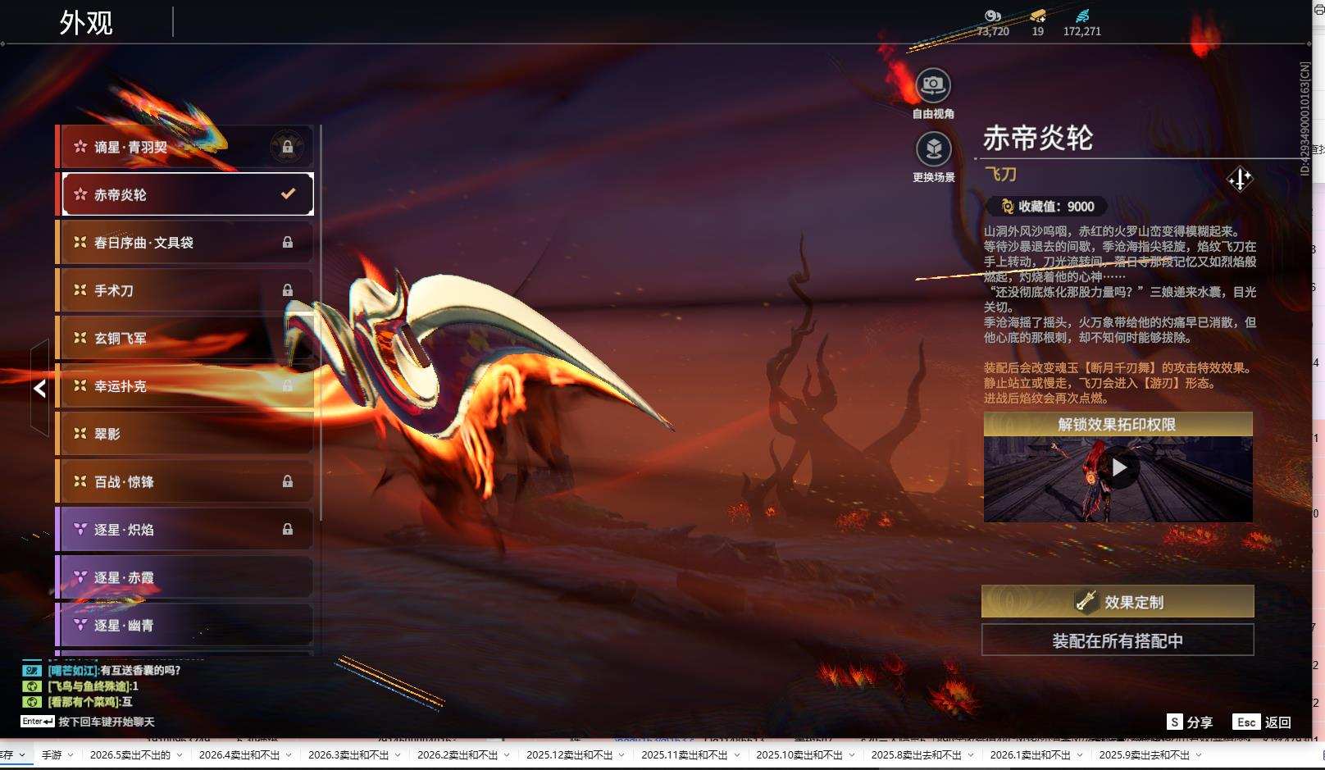1325x770 pixels.
Task: Click the S 分享 share button
Action: pyautogui.click(x=1190, y=722)
